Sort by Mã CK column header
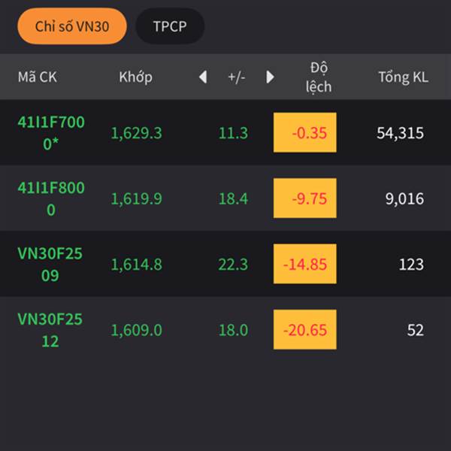451x451 pixels. pos(38,77)
